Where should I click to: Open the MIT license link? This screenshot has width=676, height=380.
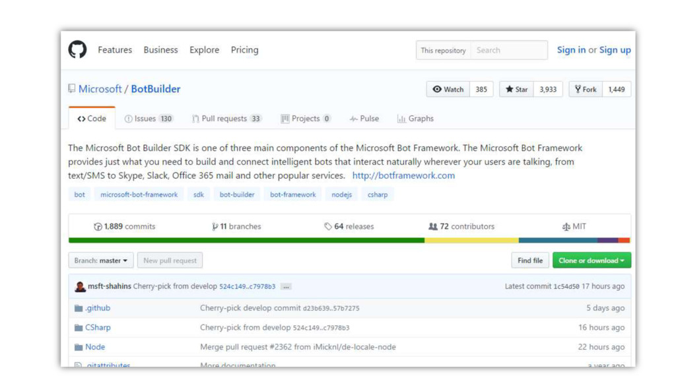(574, 226)
